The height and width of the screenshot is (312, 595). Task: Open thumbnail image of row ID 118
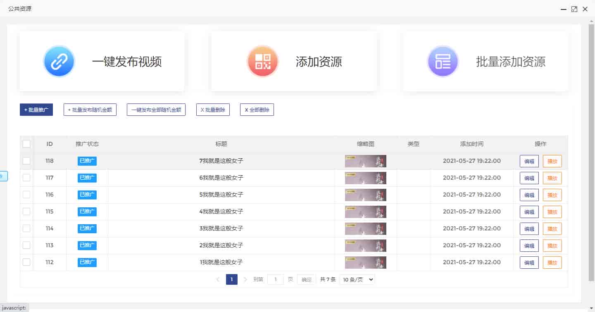(365, 161)
